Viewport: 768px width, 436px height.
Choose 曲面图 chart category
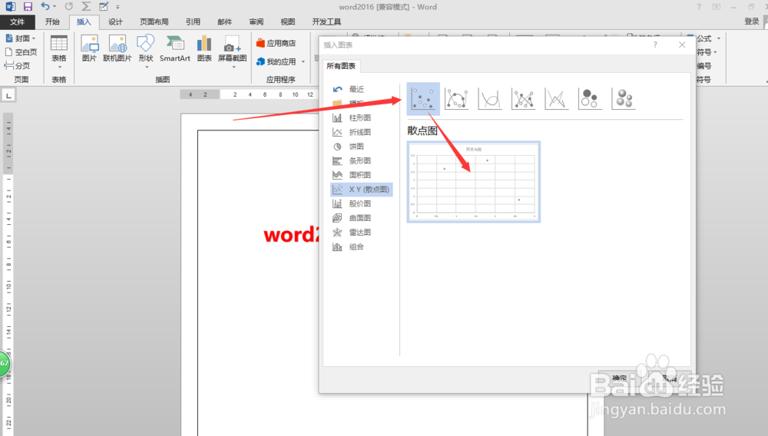(x=362, y=218)
